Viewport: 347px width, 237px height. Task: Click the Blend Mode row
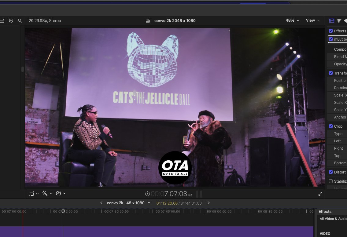[x=337, y=57]
